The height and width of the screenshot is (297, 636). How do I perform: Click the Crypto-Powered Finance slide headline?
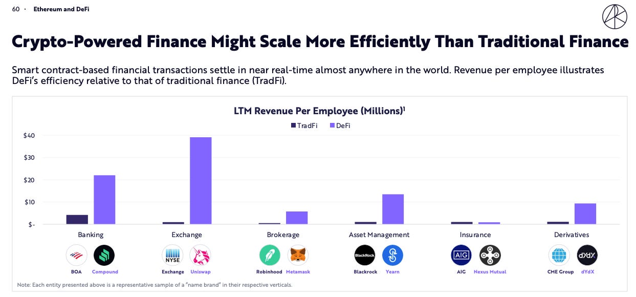(x=320, y=41)
